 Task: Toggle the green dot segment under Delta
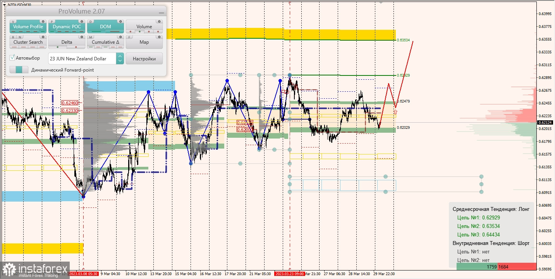58,47
